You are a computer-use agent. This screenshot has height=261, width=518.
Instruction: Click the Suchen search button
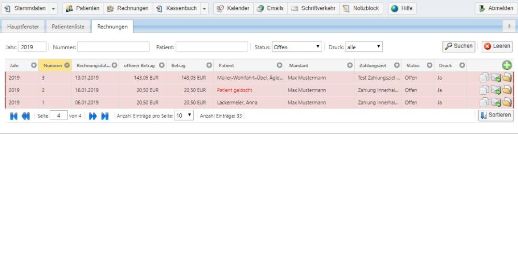(459, 47)
